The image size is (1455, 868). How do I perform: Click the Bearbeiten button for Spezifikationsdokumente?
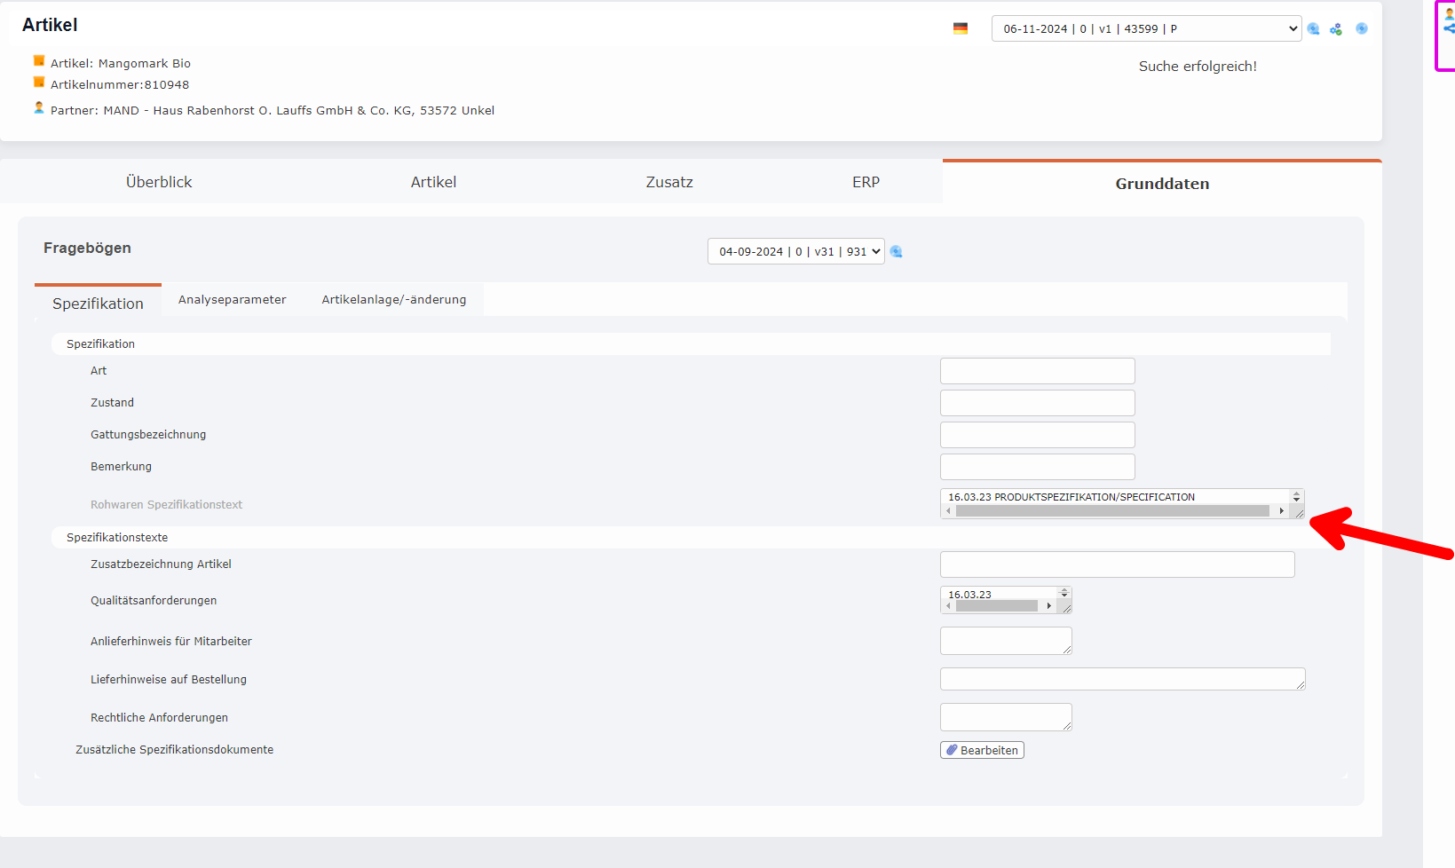982,750
